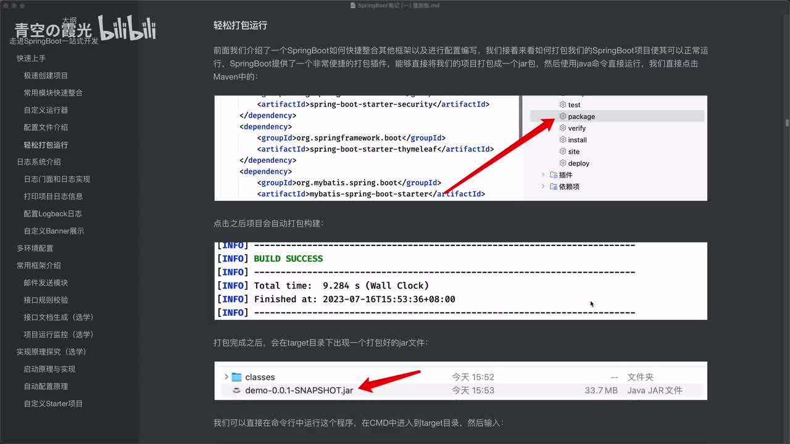Navigate to 常用框架介绍 heading
This screenshot has height=444, width=790.
click(39, 265)
